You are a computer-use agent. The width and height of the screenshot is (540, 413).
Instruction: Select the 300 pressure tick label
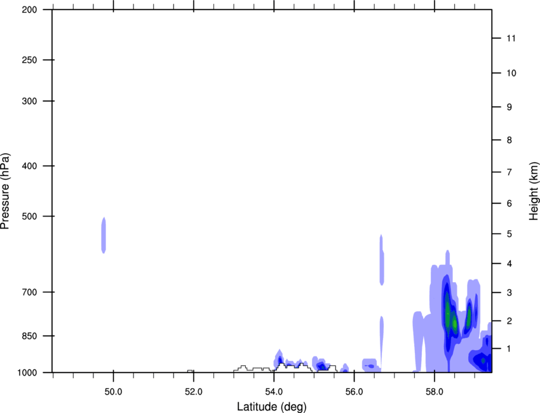click(29, 101)
